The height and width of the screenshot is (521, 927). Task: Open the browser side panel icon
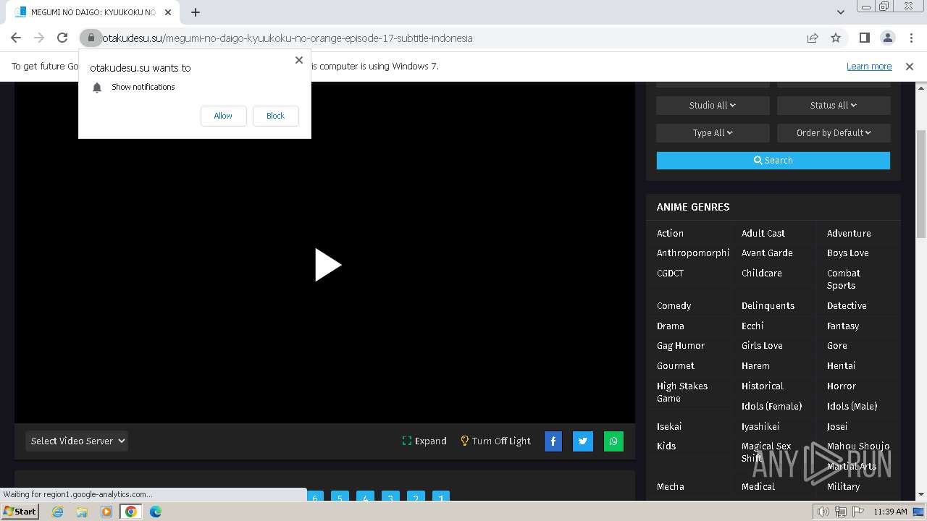(x=864, y=38)
